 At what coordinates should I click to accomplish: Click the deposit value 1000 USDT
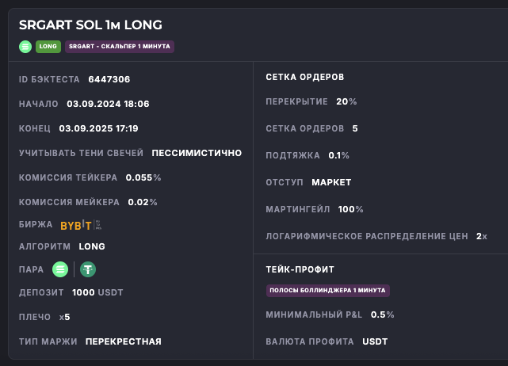click(97, 292)
